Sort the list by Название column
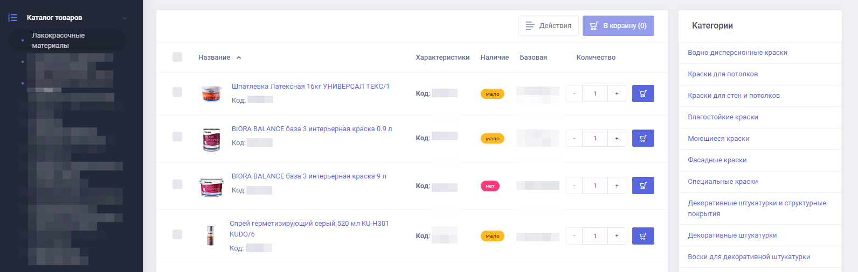Image resolution: width=858 pixels, height=272 pixels. (220, 58)
